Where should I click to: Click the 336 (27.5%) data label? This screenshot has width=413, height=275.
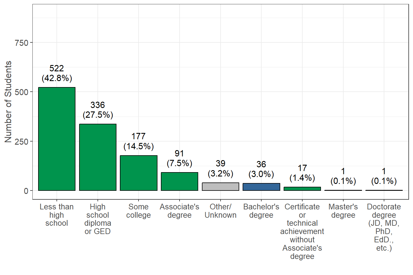[98, 110]
